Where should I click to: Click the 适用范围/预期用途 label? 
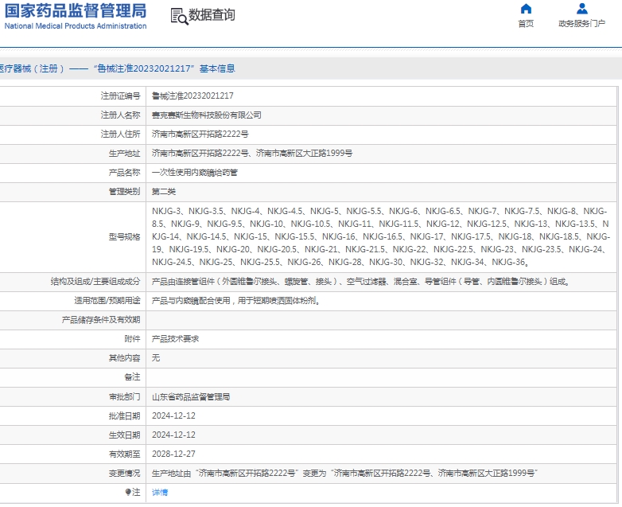tap(107, 301)
